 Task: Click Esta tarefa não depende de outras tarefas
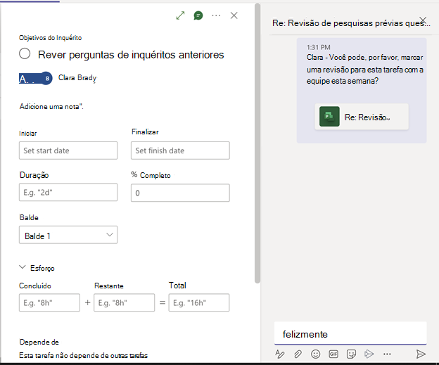84,355
